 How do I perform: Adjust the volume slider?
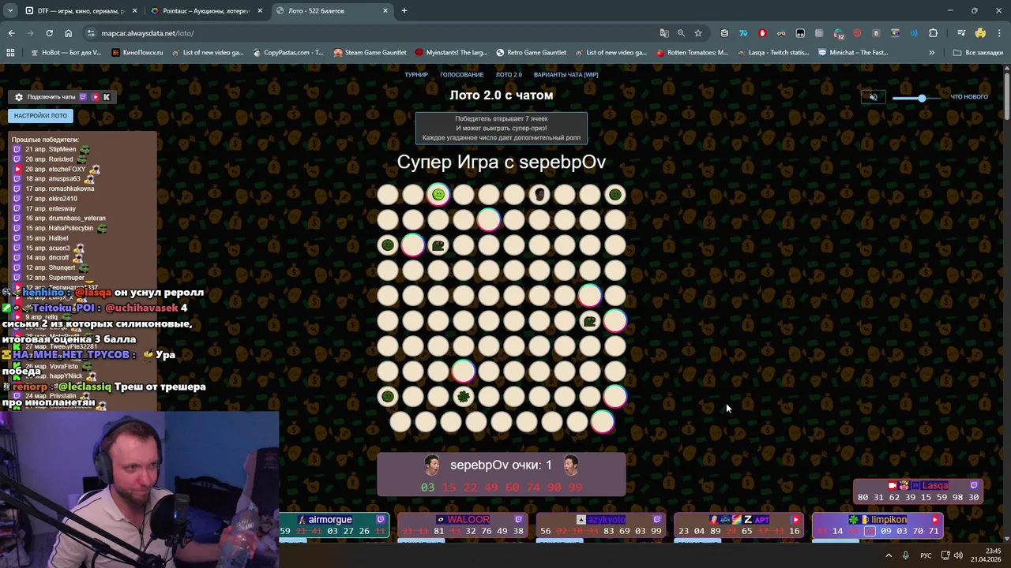click(916, 98)
